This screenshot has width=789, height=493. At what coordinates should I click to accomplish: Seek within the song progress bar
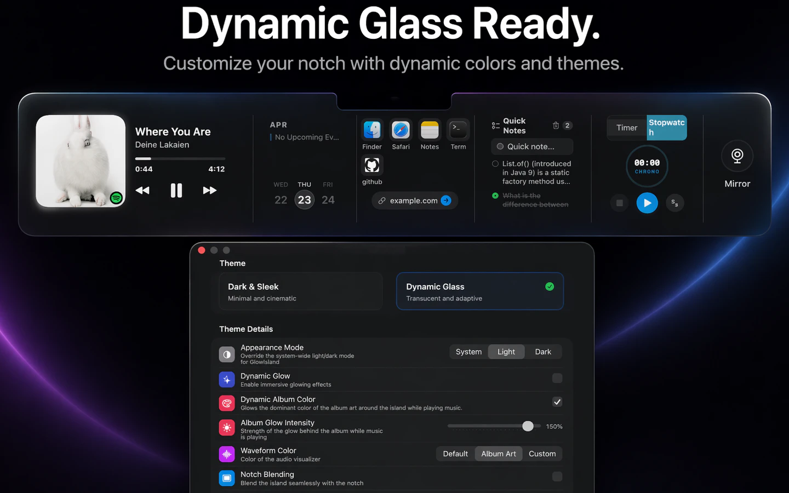pos(180,159)
